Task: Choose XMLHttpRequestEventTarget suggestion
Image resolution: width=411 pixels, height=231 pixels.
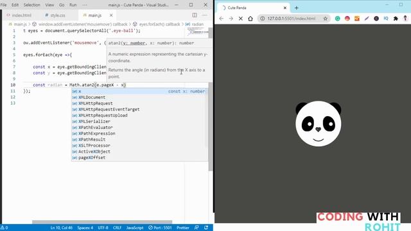Action: pos(139,109)
